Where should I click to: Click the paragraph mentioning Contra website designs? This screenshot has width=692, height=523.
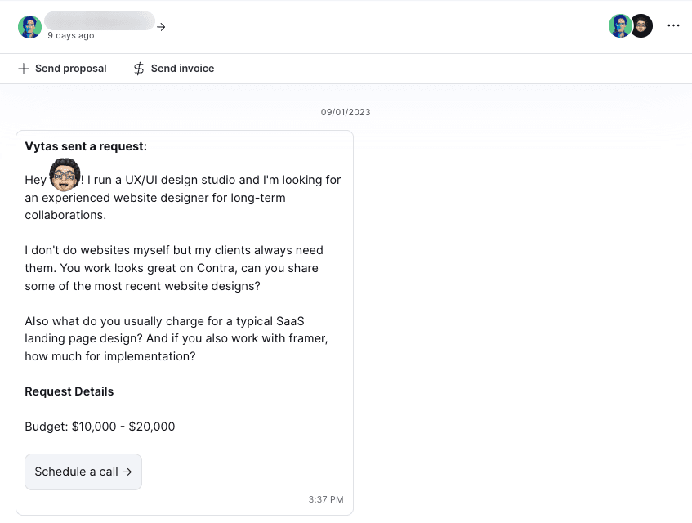pos(174,268)
